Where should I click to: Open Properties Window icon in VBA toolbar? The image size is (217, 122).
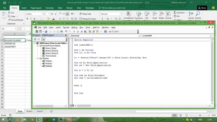94,32
